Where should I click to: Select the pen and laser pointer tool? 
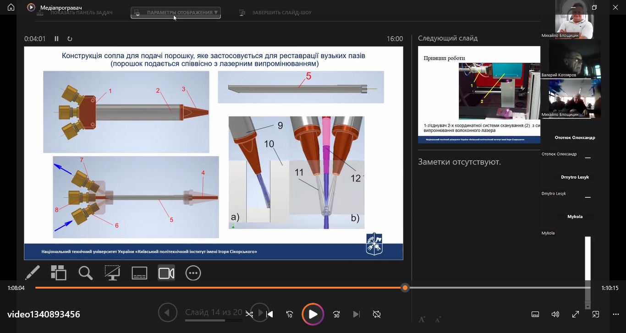[x=32, y=273]
